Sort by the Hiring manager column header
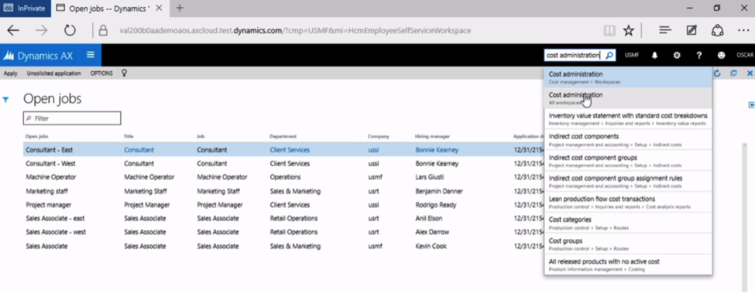The image size is (755, 293). (x=432, y=136)
